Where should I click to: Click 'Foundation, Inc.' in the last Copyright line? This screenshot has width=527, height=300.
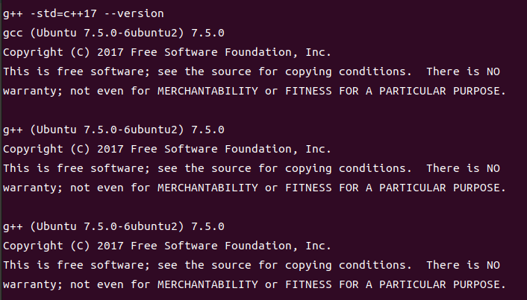tap(278, 246)
